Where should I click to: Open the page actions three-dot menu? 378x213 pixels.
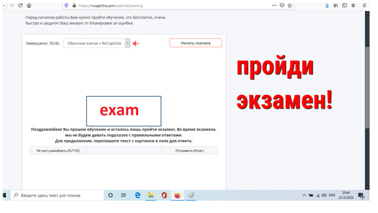[274, 5]
